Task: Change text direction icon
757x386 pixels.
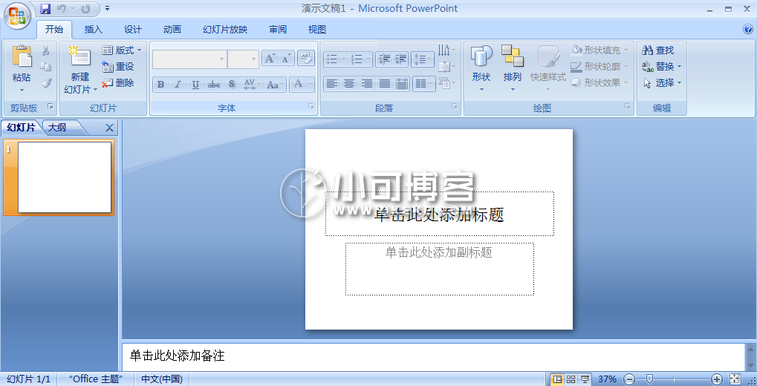Action: 446,50
